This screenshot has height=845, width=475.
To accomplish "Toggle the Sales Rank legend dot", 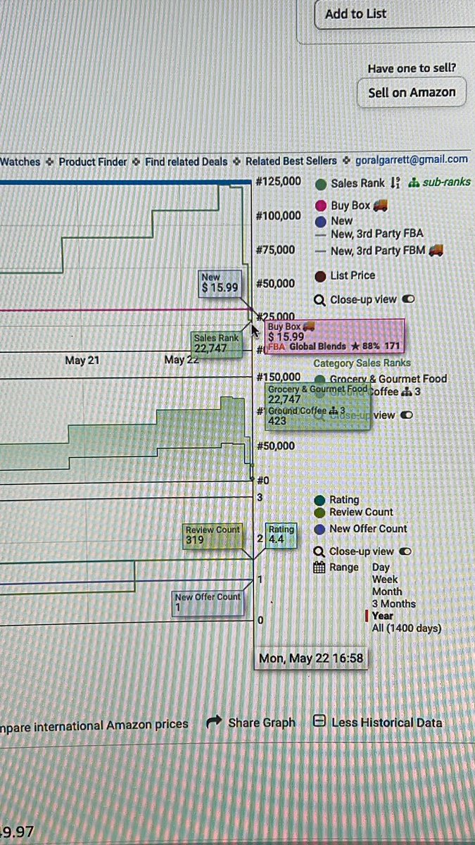I will coord(322,184).
